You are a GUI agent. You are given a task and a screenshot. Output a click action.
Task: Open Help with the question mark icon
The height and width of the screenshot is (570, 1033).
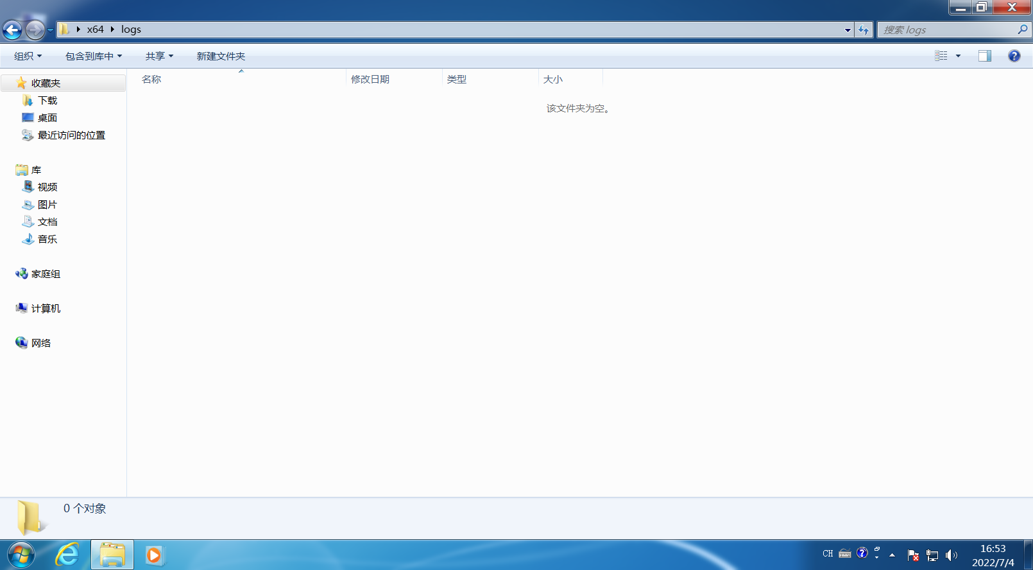(1014, 56)
